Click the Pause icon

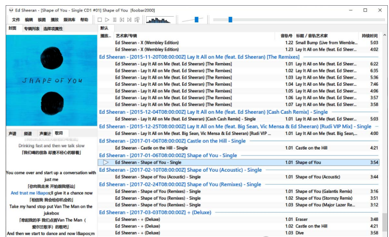point(115,19)
